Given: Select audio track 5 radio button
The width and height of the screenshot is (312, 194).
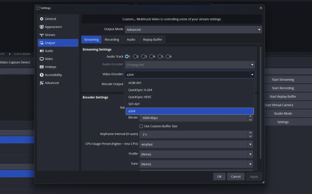Looking at the screenshot, I should pos(160,57).
